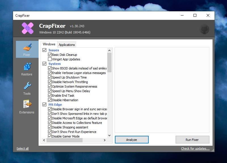Click the horizontal scroll right arrow
Screen dimensions: 227x163
point(105,140)
